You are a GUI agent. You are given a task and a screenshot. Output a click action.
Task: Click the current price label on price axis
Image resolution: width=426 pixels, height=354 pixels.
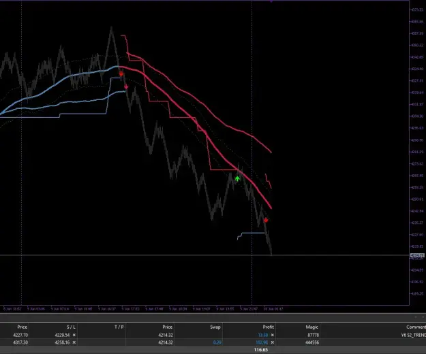tap(417, 255)
